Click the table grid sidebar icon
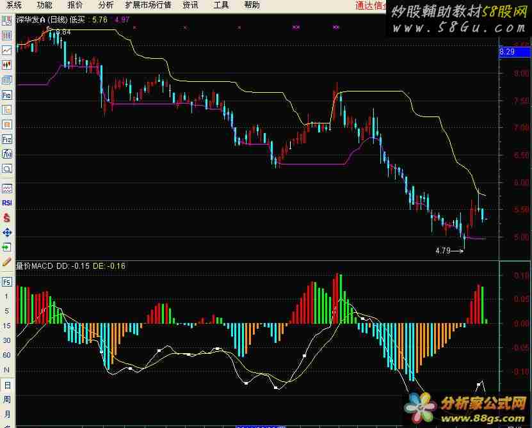532x428 pixels. pos(7,36)
